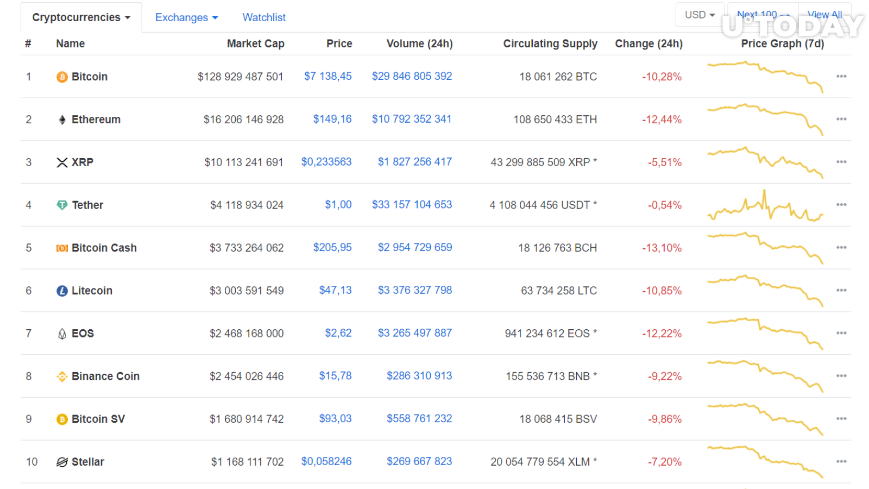Open the Litecoin name link
The width and height of the screenshot is (869, 489).
coord(92,291)
